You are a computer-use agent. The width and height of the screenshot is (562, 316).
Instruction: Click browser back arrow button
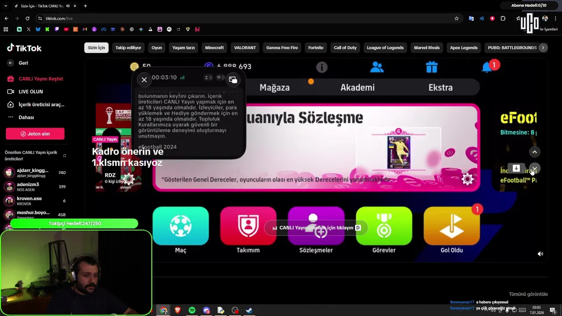pos(6,18)
